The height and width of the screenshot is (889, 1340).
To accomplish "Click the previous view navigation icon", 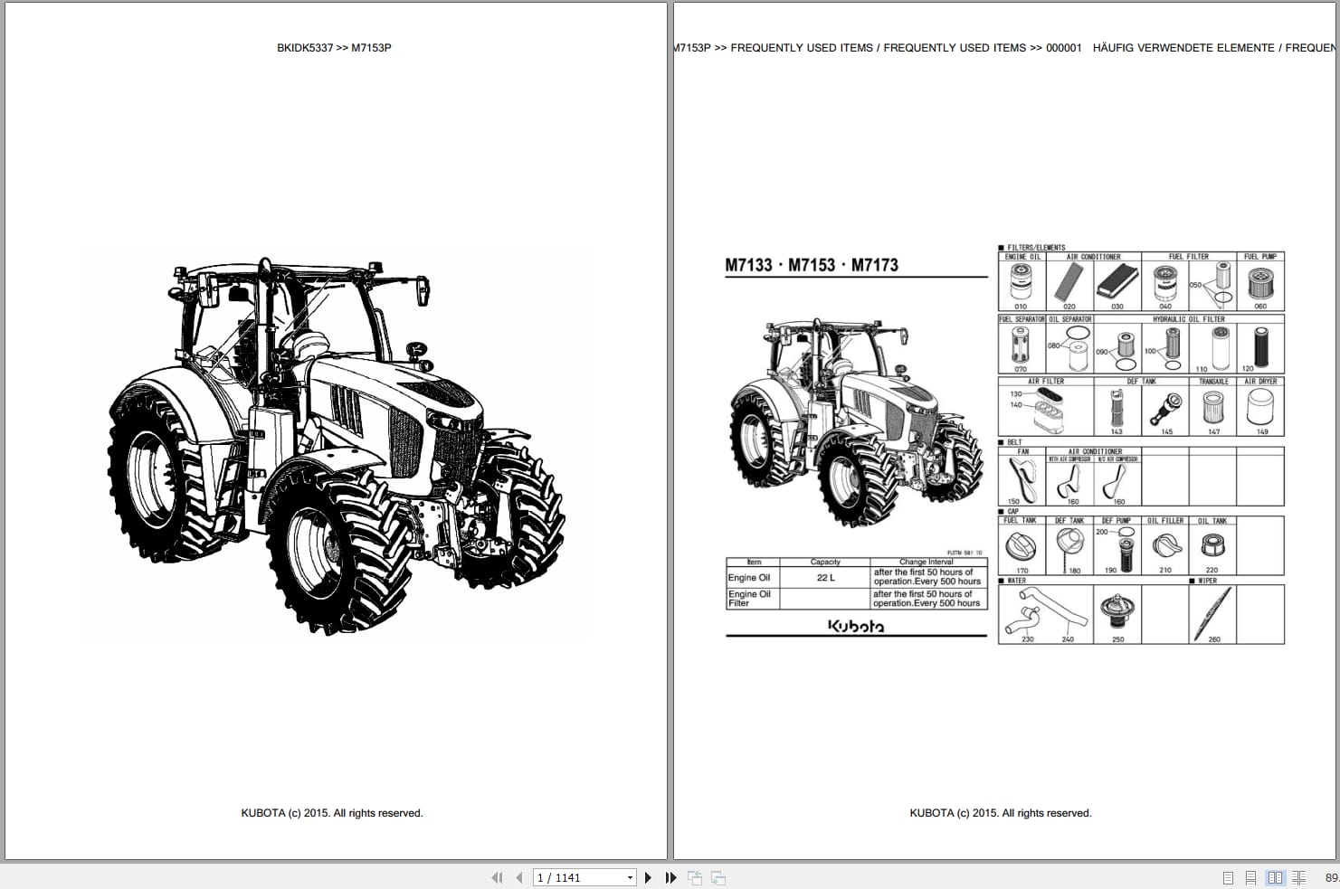I will pyautogui.click(x=695, y=877).
